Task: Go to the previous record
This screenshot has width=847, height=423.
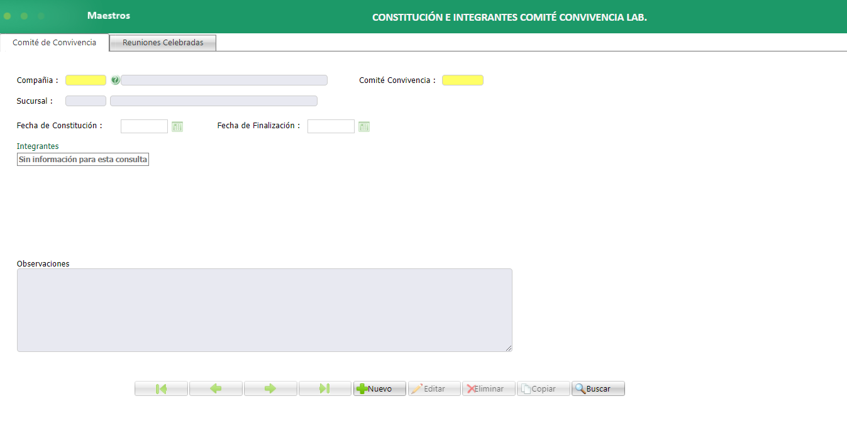Action: (x=216, y=388)
